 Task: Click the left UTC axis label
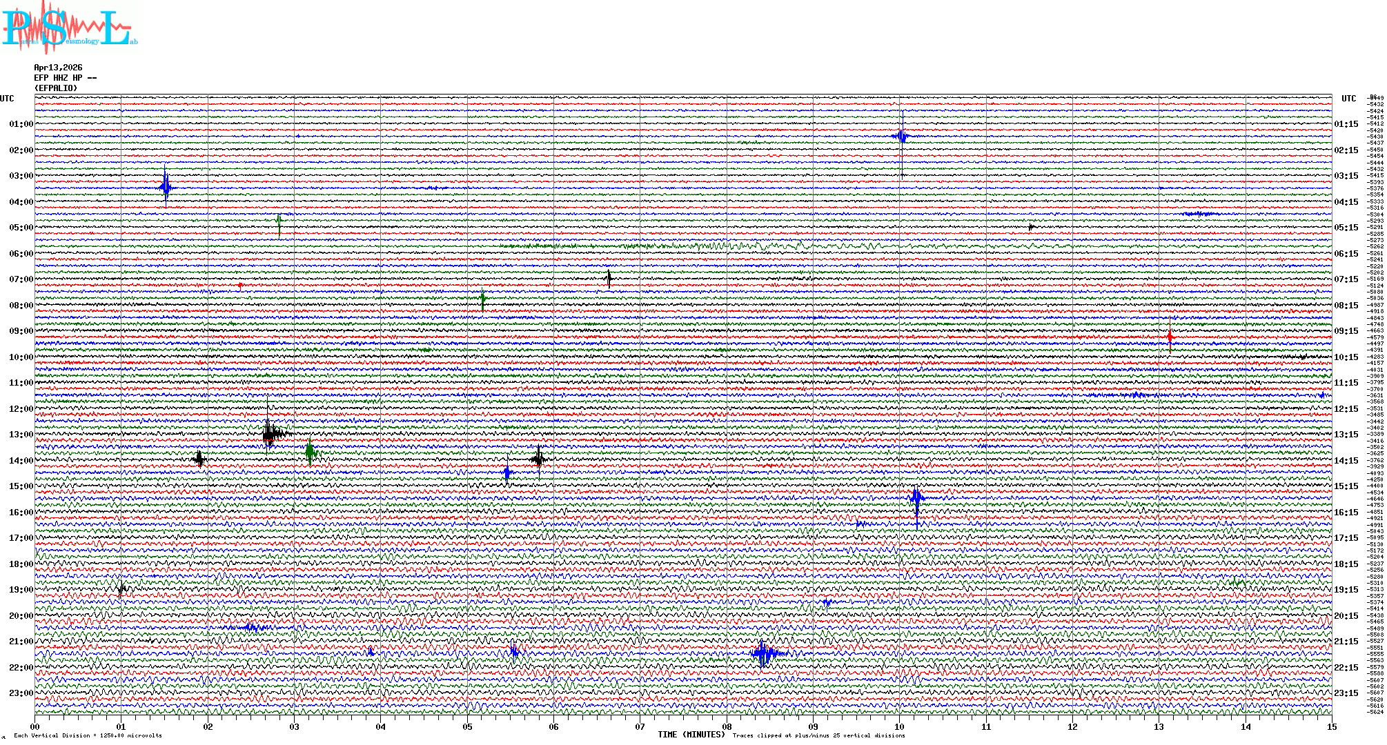click(x=7, y=99)
